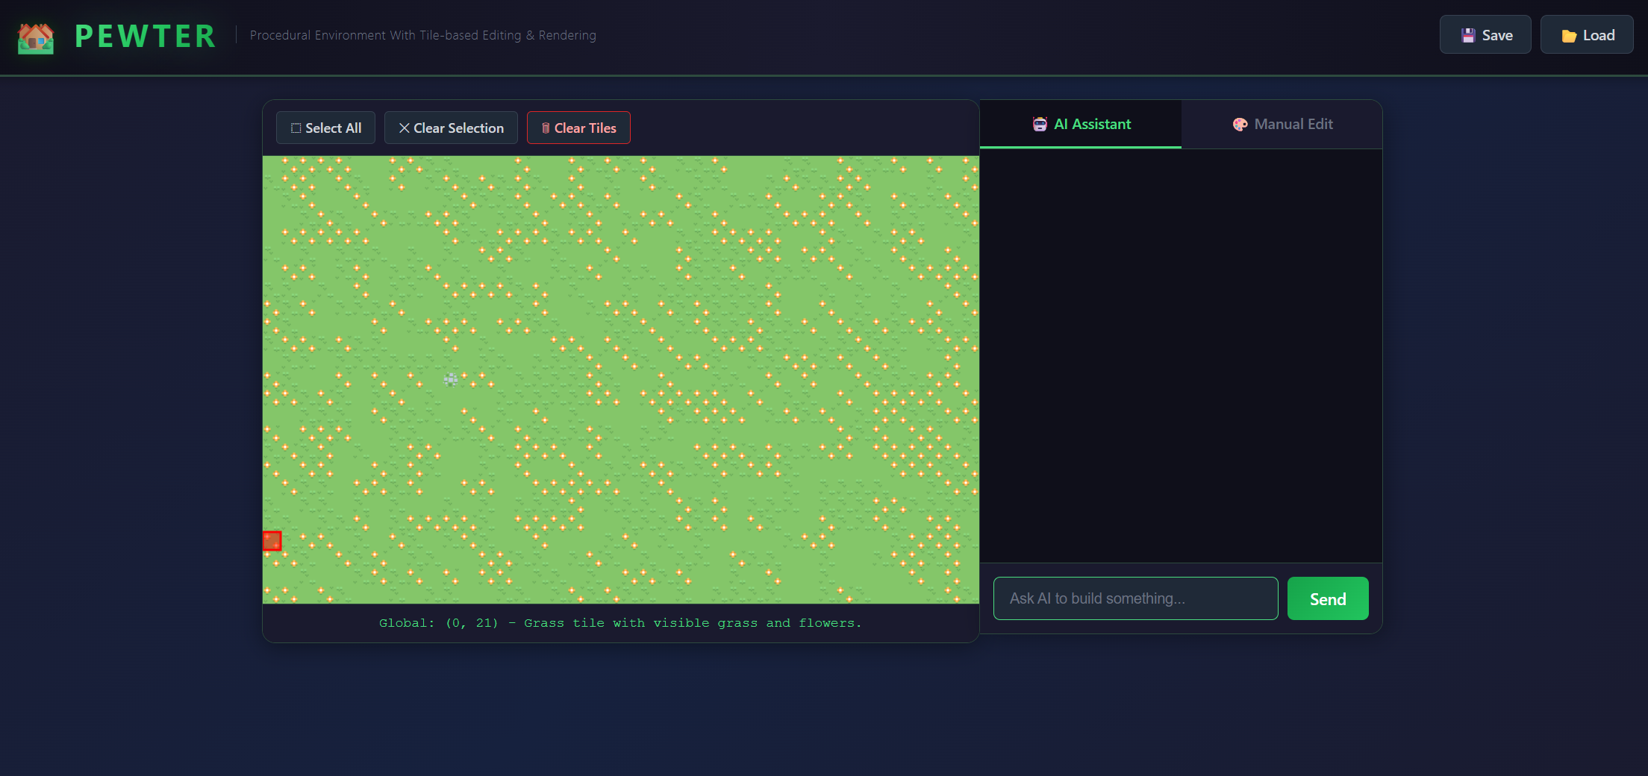Switch to the AI Assistant tab

click(x=1080, y=124)
